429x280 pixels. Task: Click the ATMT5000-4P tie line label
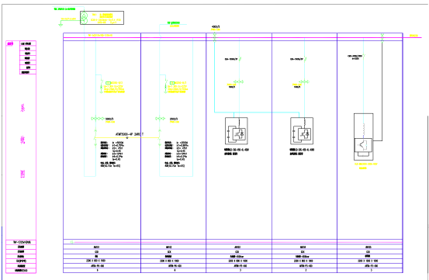pyautogui.click(x=130, y=134)
